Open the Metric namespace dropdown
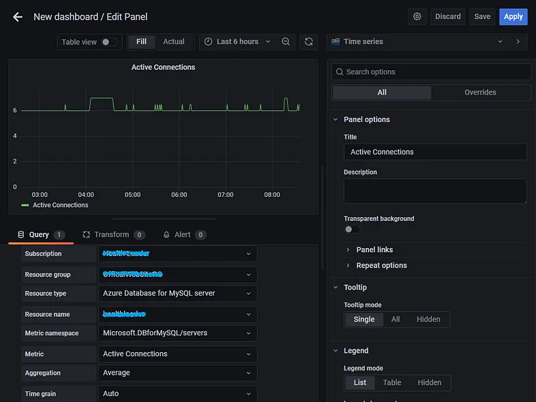The image size is (536, 402). tap(178, 333)
